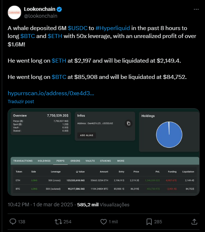This screenshot has width=205, height=232.
Task: Click the Lookonchain profile avatar
Action: coord(14,12)
